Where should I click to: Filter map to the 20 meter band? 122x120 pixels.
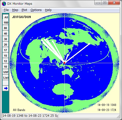pyautogui.click(x=5, y=44)
